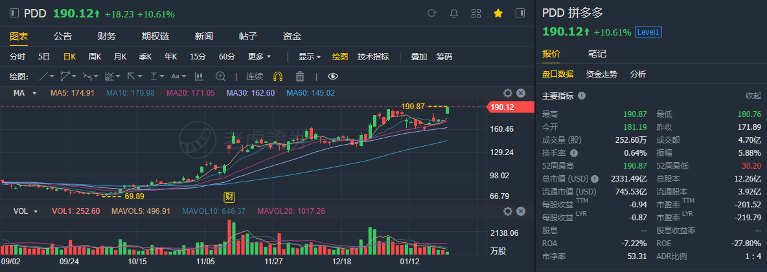Close the VOL indicator panel
The image size is (767, 272).
click(x=521, y=211)
